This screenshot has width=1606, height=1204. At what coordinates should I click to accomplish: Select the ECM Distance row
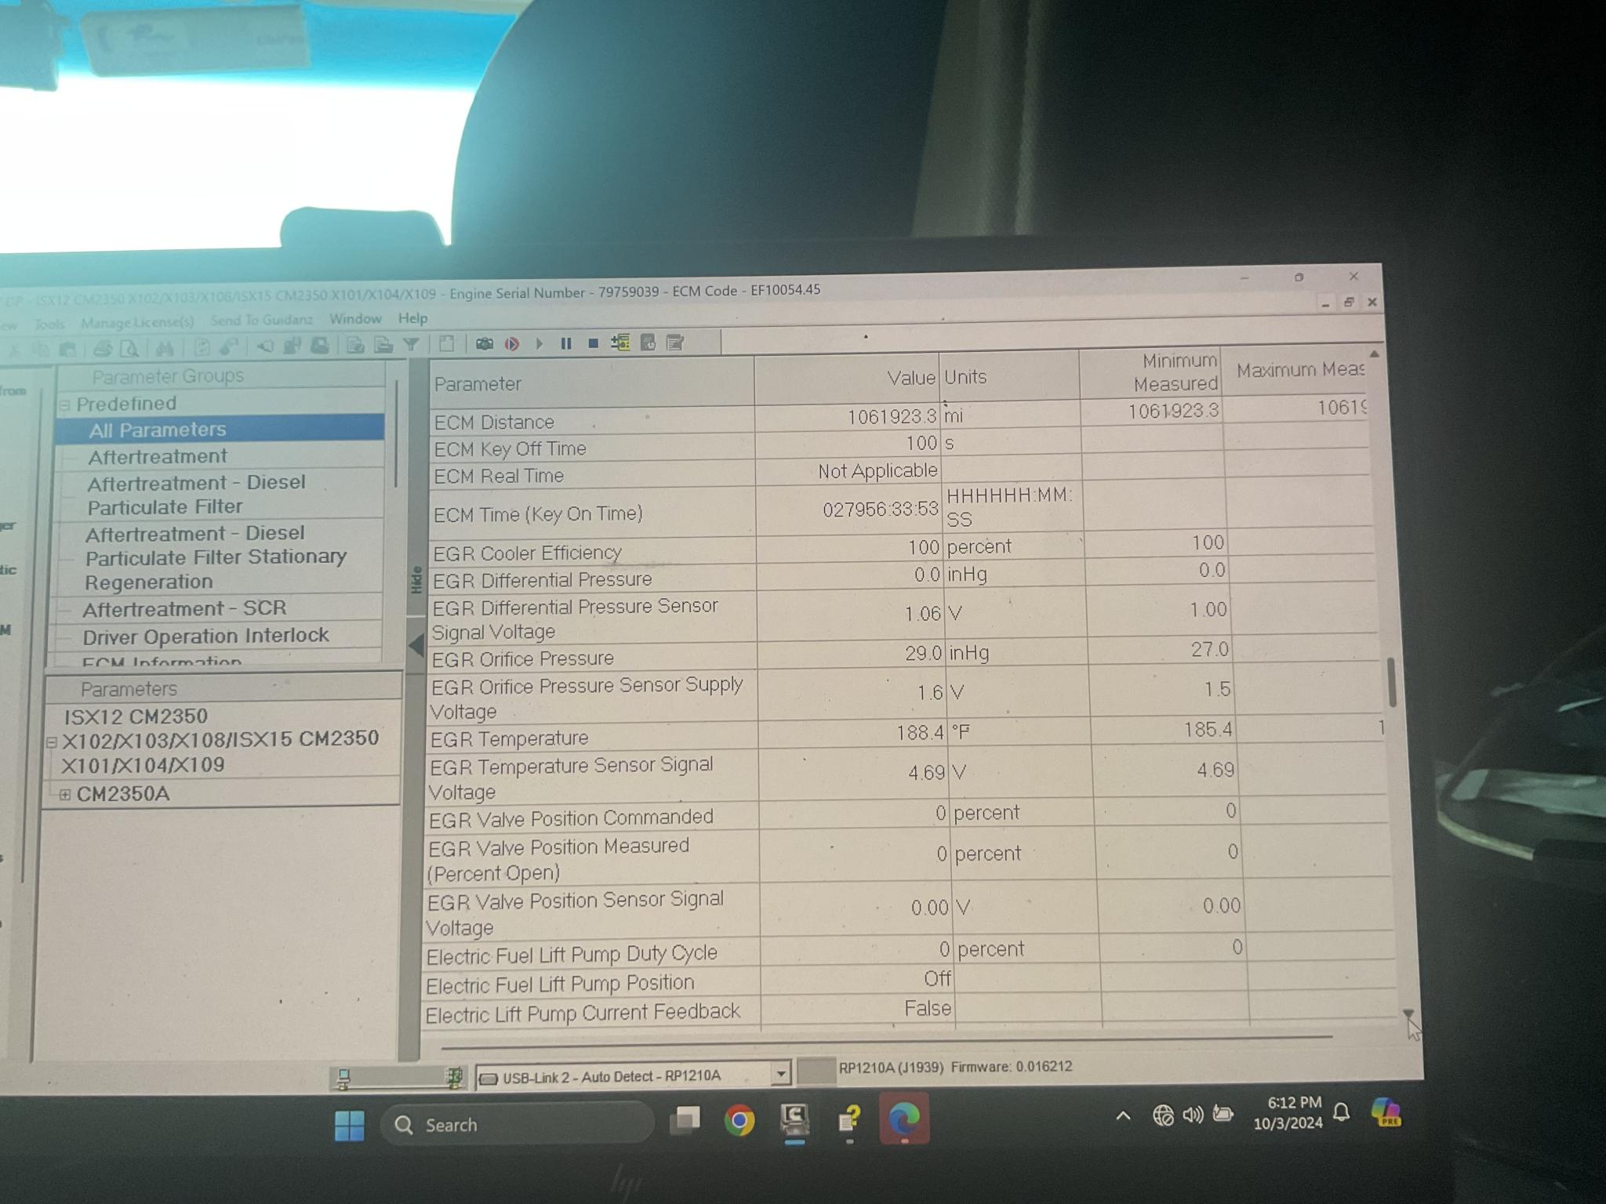coord(899,416)
